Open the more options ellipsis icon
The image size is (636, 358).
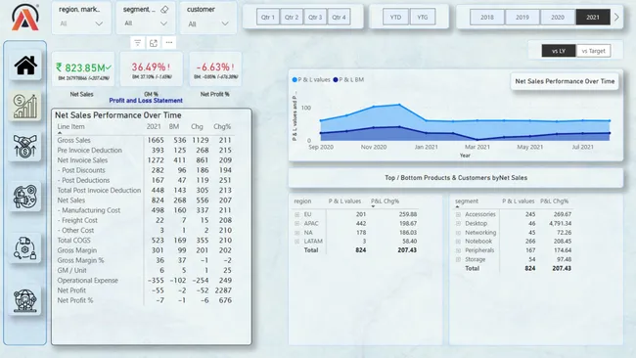169,43
